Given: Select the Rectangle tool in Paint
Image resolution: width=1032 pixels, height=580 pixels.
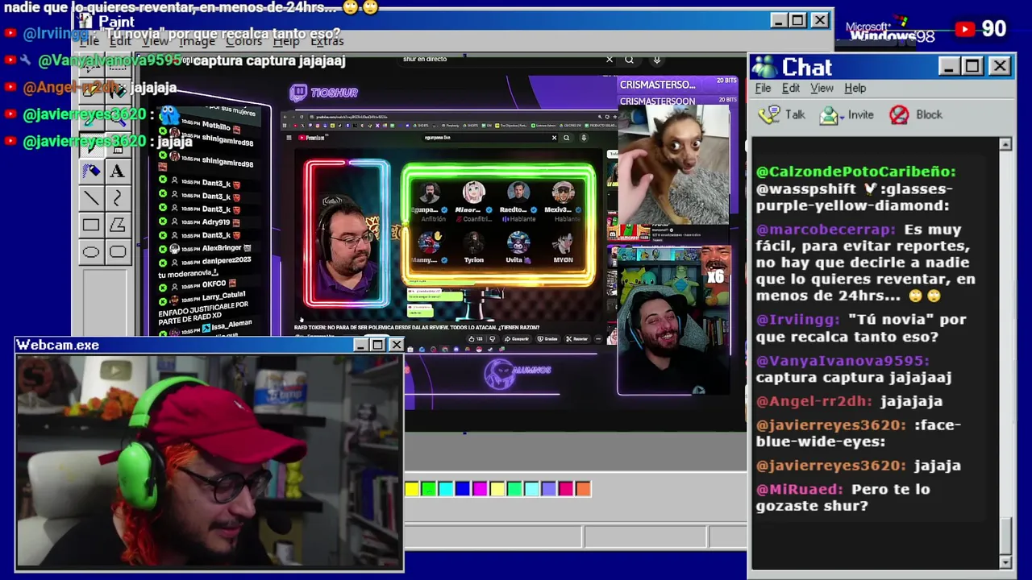Looking at the screenshot, I should (x=91, y=226).
